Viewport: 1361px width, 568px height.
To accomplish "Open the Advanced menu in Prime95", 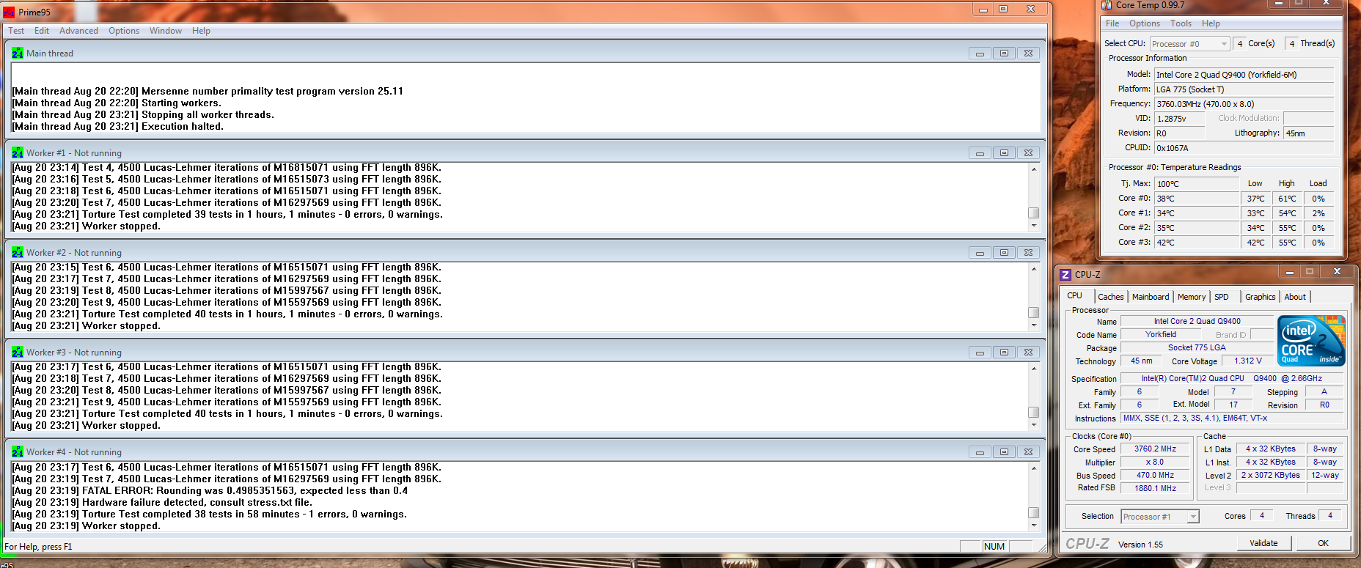I will pos(78,31).
